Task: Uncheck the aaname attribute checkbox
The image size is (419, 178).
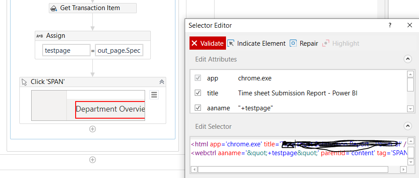Action: (x=198, y=108)
